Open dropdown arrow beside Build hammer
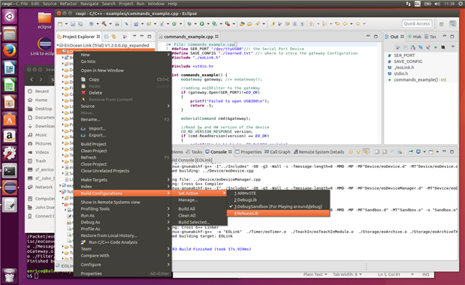Image resolution: width=465 pixels, height=285 pixels. coord(110,24)
